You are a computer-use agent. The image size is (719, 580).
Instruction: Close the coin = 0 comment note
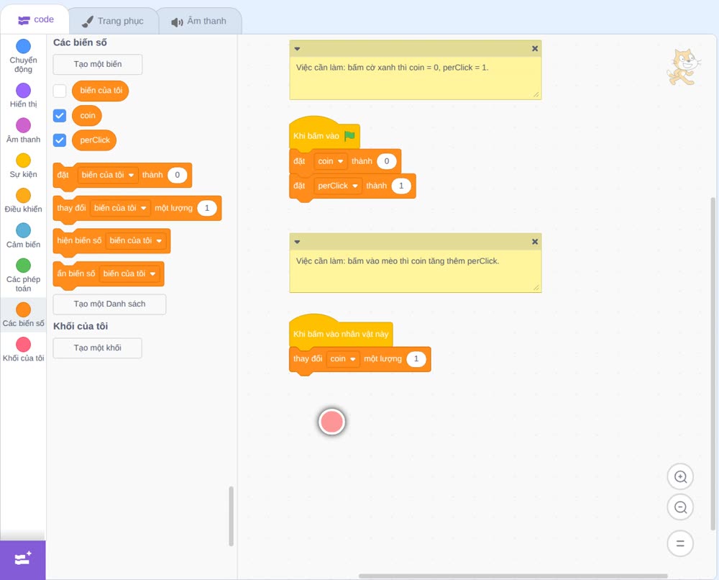point(535,48)
